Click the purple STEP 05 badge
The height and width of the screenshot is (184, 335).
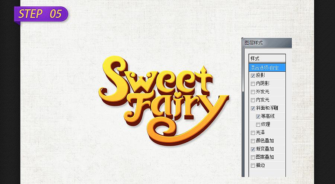pos(40,14)
